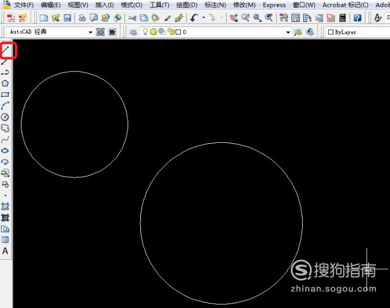The width and height of the screenshot is (390, 308).
Task: Click the Insert Block tool
Action: (5, 173)
